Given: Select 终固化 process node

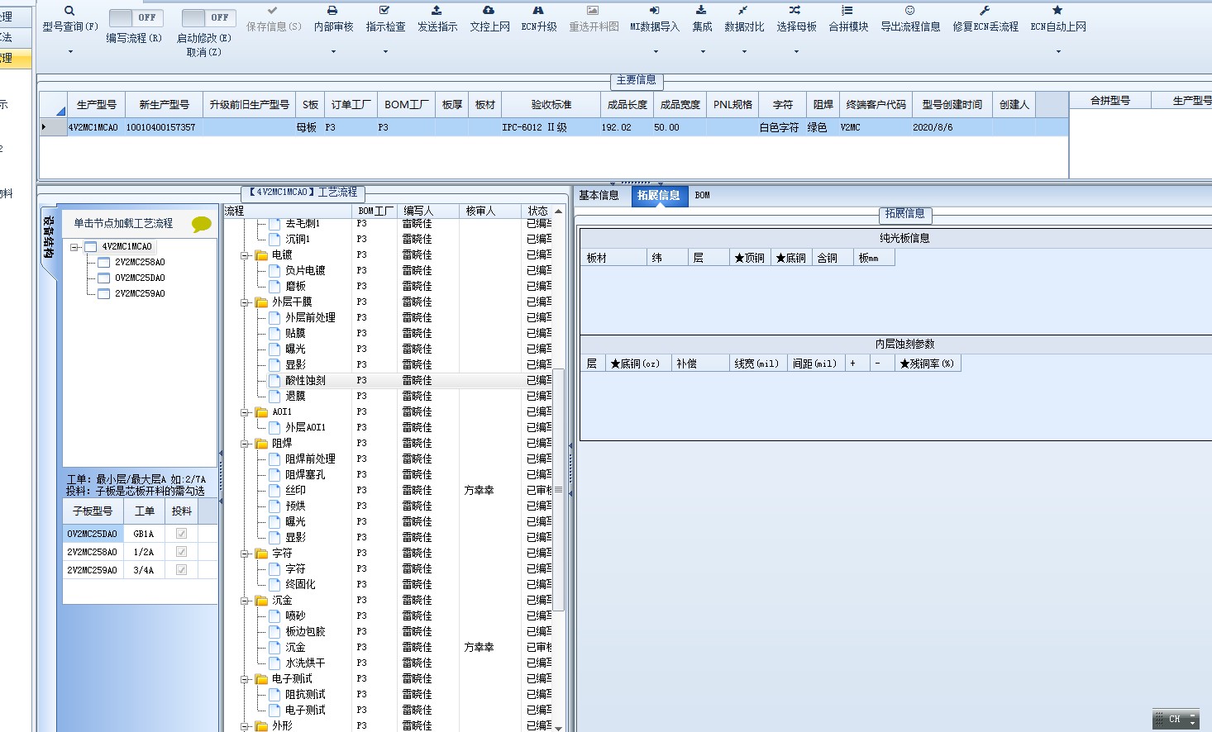Looking at the screenshot, I should pos(300,585).
